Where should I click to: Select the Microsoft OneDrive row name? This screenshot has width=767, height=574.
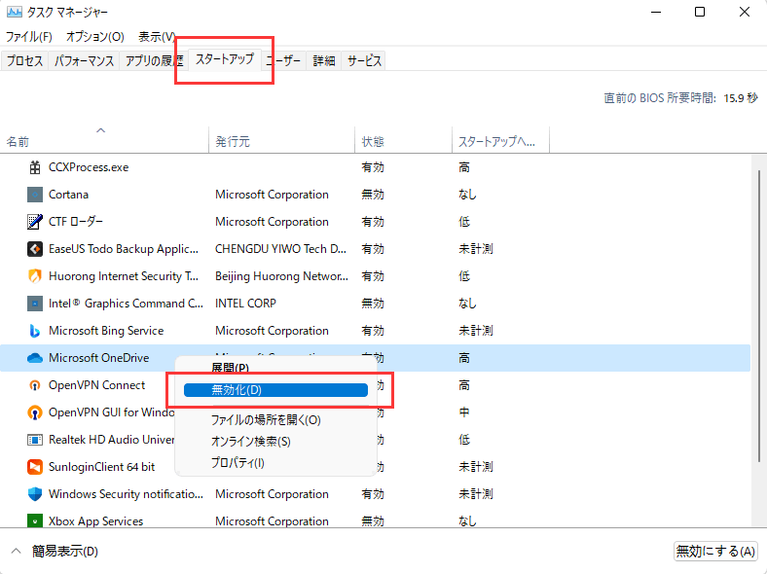coord(99,358)
